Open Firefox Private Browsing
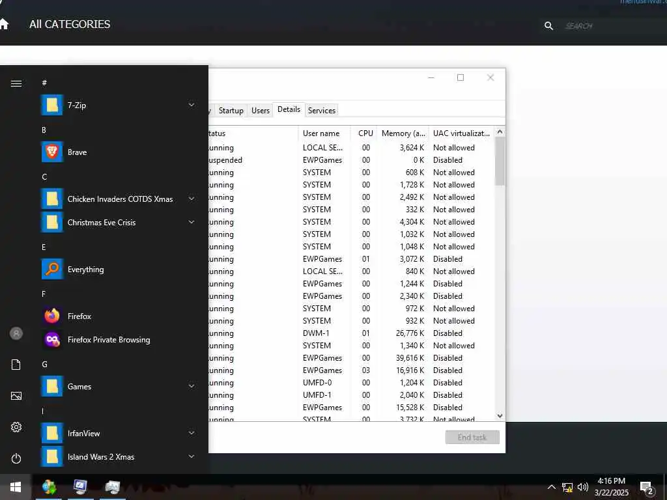This screenshot has height=500, width=667. click(x=118, y=339)
